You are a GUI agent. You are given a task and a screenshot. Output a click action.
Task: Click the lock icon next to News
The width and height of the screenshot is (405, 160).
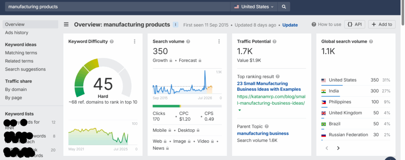167,149
